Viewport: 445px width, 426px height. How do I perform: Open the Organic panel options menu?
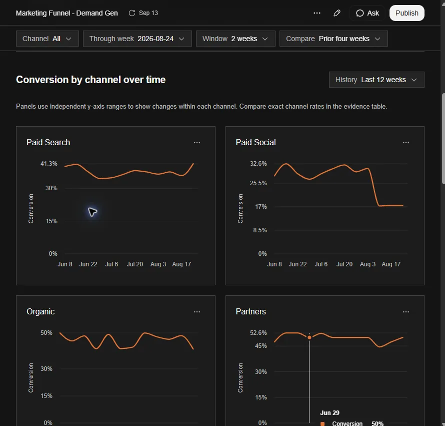[x=197, y=312]
